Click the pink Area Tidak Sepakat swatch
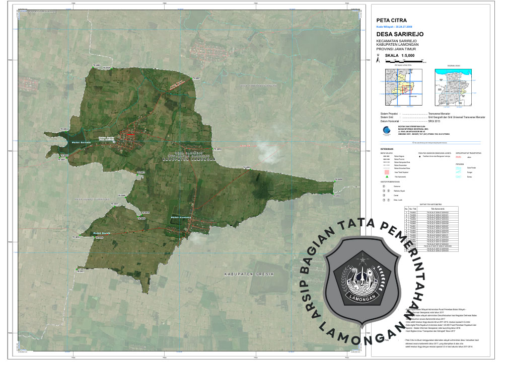The height and width of the screenshot is (365, 506). click(x=386, y=172)
